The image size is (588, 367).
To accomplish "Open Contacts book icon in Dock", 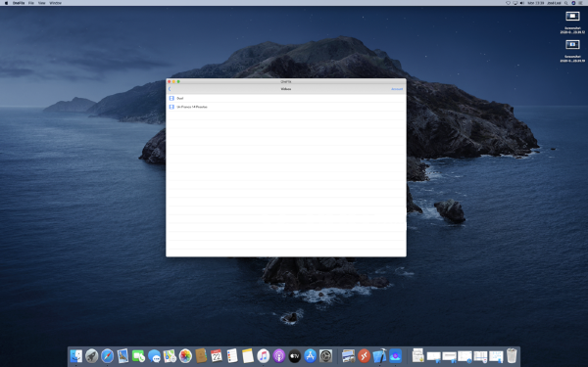I will 201,356.
